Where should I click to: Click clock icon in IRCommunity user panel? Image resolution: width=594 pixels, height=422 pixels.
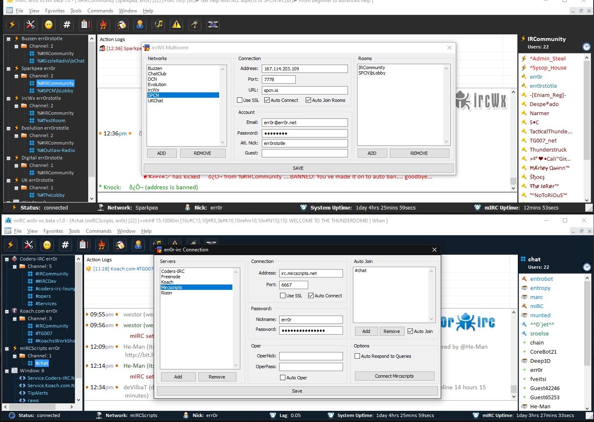click(587, 47)
